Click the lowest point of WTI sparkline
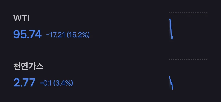221x102 pixels. (172, 39)
